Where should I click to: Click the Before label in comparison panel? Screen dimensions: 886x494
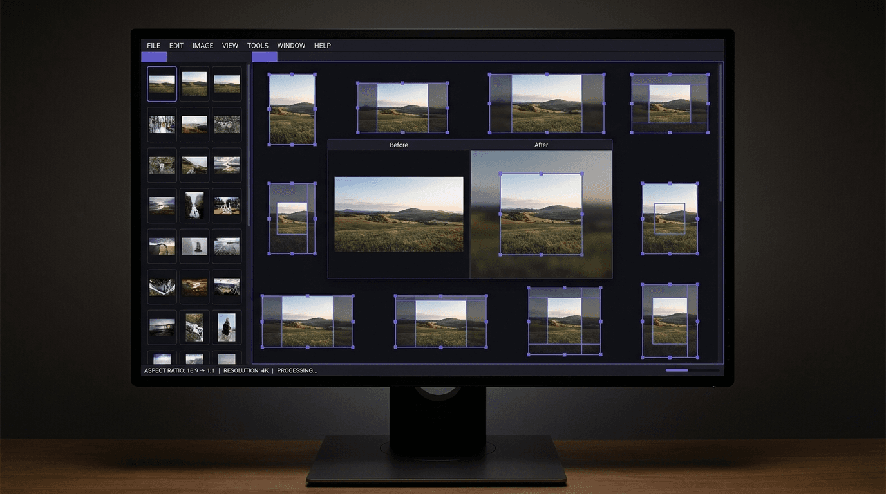(x=399, y=145)
